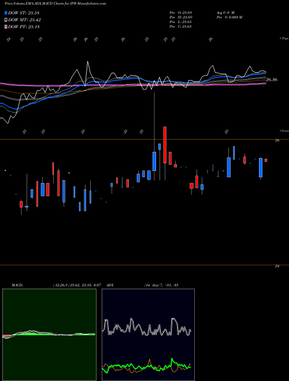Viewport: 289px width, 381px height.
Task: Click the 'Pre V: 0.003 M' volume text
Action: [x=229, y=17]
